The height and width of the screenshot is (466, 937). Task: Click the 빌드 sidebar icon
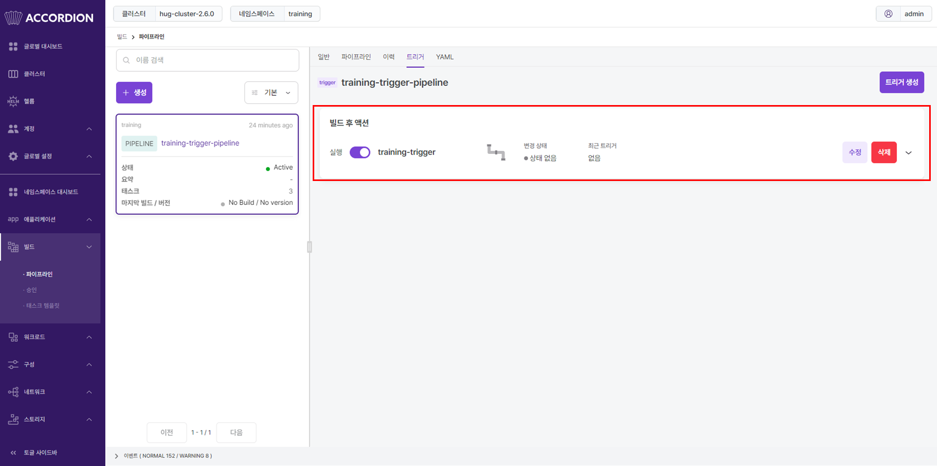tap(13, 247)
